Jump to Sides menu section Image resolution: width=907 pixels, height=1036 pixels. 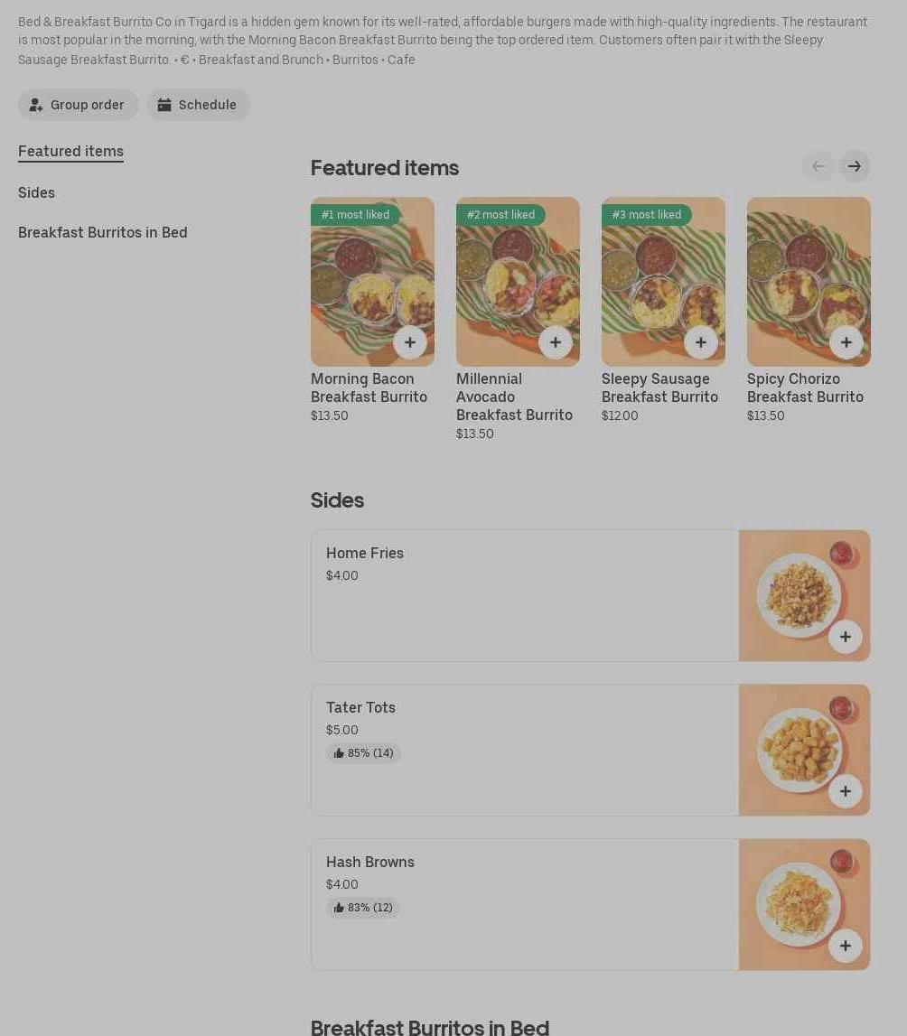coord(36,192)
